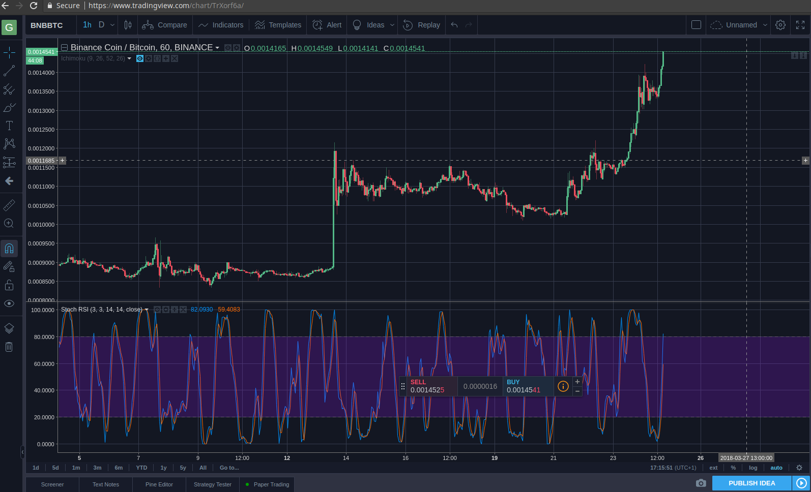Collapse the Binance Coin series legend

click(65, 47)
